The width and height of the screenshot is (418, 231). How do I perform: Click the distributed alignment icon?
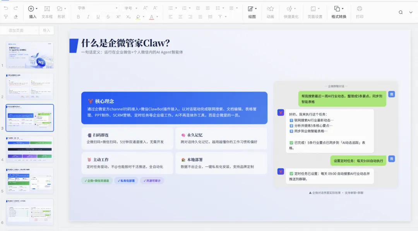click(210, 17)
